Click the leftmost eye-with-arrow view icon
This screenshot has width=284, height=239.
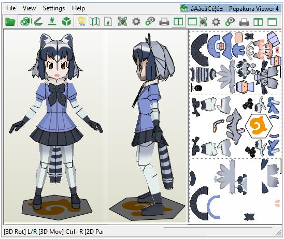tap(150, 22)
